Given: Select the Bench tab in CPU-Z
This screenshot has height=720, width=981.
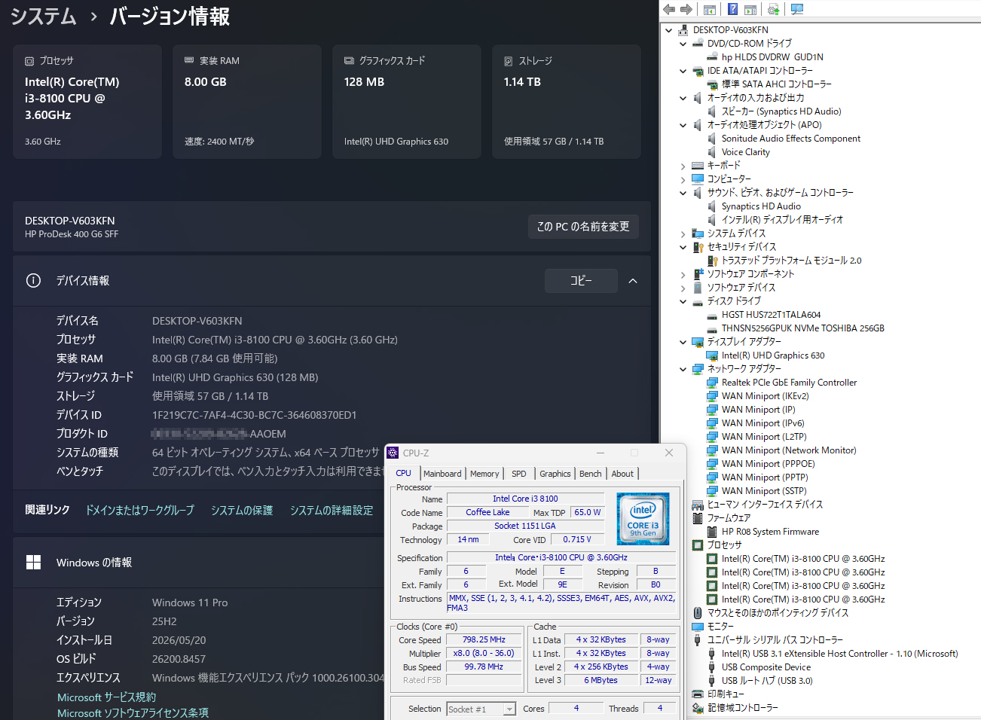Looking at the screenshot, I should pyautogui.click(x=591, y=474).
